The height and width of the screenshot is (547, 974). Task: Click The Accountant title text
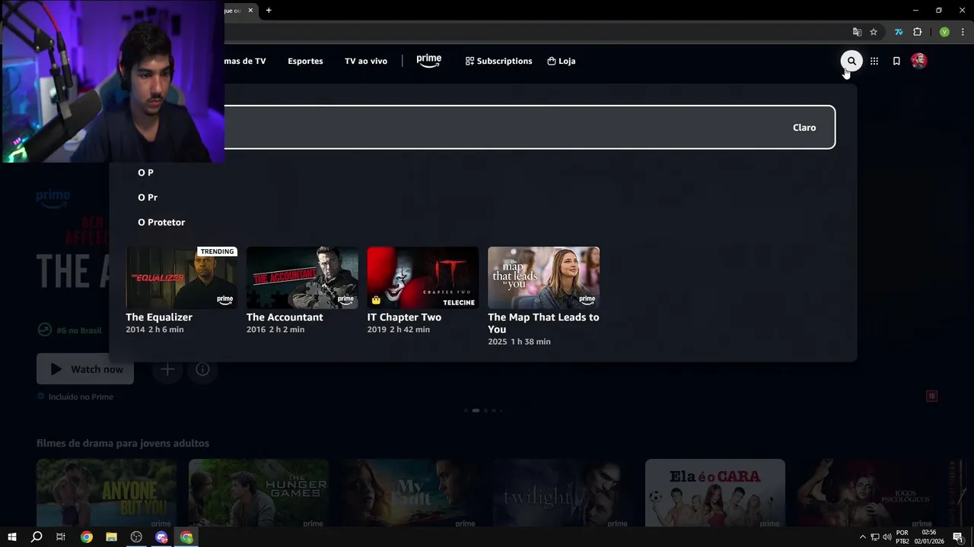coord(285,317)
